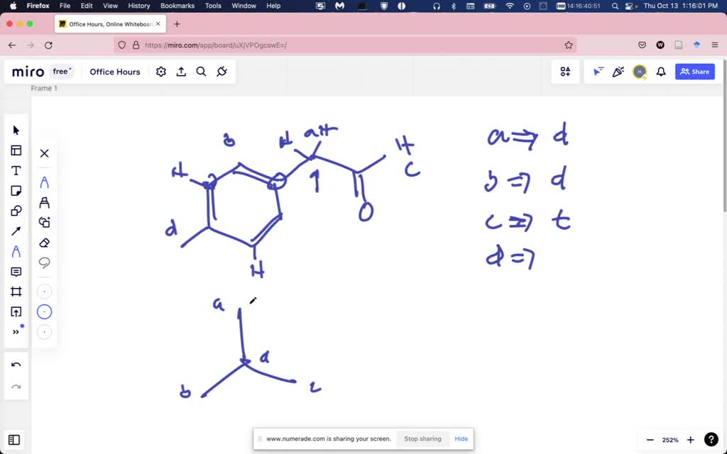Select the Sticky note tool
The width and height of the screenshot is (727, 454).
(16, 190)
